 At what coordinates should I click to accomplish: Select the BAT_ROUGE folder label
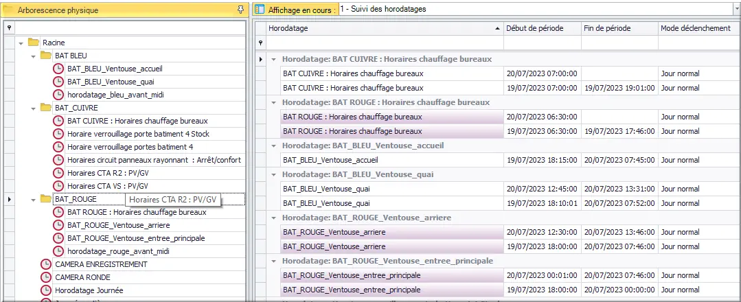coord(76,200)
